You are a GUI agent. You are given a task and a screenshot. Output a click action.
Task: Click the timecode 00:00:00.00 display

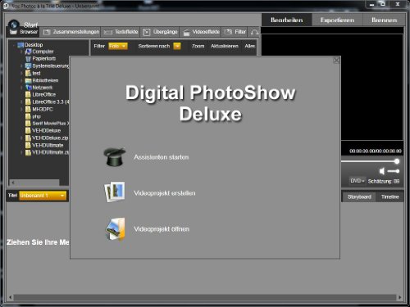tap(376, 151)
